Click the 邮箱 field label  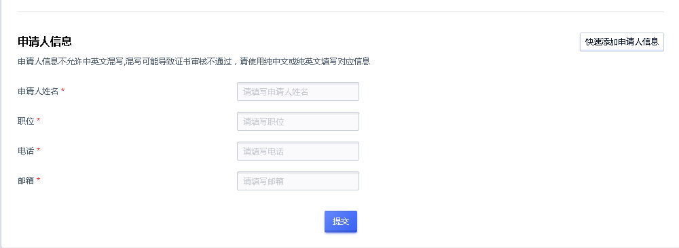26,181
